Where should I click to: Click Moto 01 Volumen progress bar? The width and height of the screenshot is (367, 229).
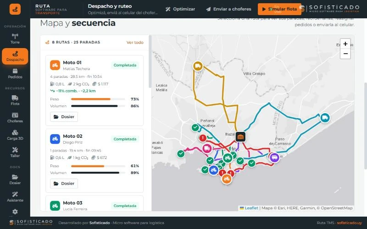(98, 106)
